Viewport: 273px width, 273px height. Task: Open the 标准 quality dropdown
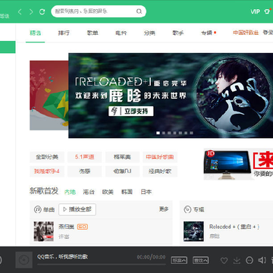point(179,260)
